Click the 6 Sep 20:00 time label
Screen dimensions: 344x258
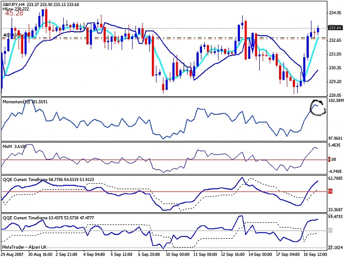tap(149, 255)
